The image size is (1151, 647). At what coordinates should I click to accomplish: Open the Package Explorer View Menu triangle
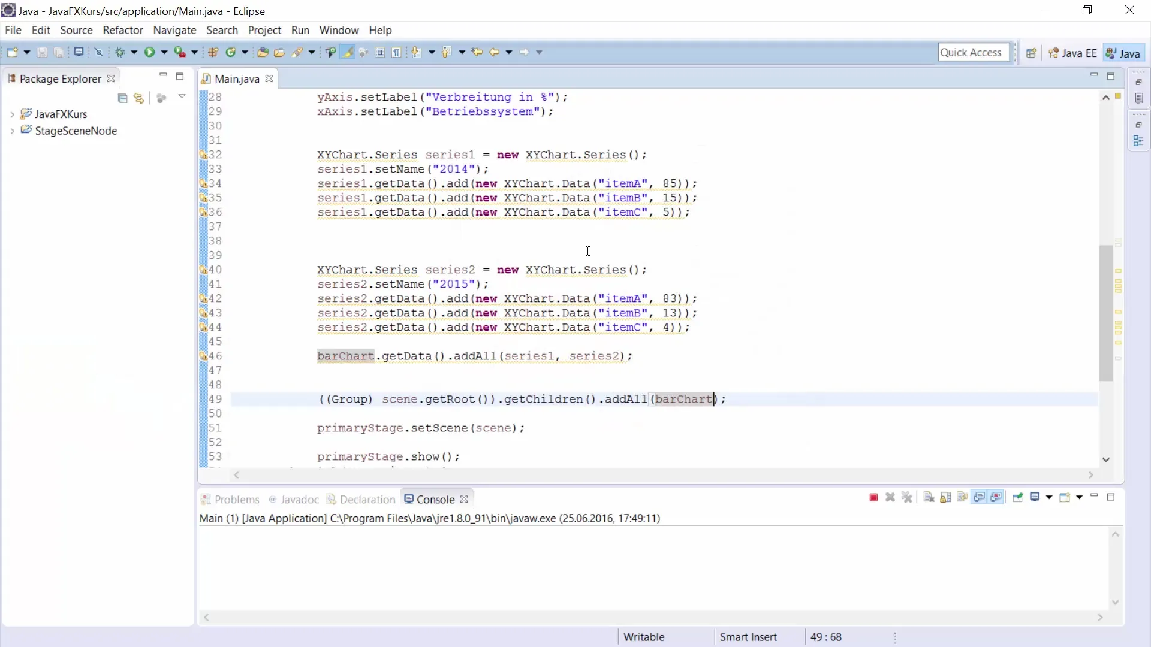(x=182, y=96)
